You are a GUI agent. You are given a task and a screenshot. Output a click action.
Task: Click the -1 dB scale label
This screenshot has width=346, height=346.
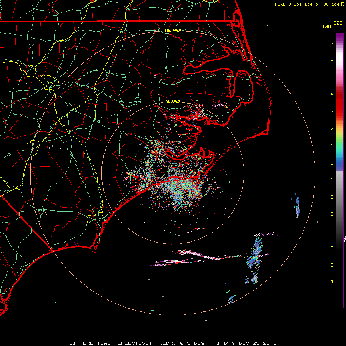[330, 180]
